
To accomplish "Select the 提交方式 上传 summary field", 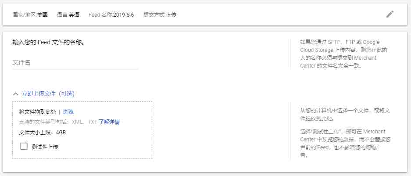I will (x=160, y=14).
